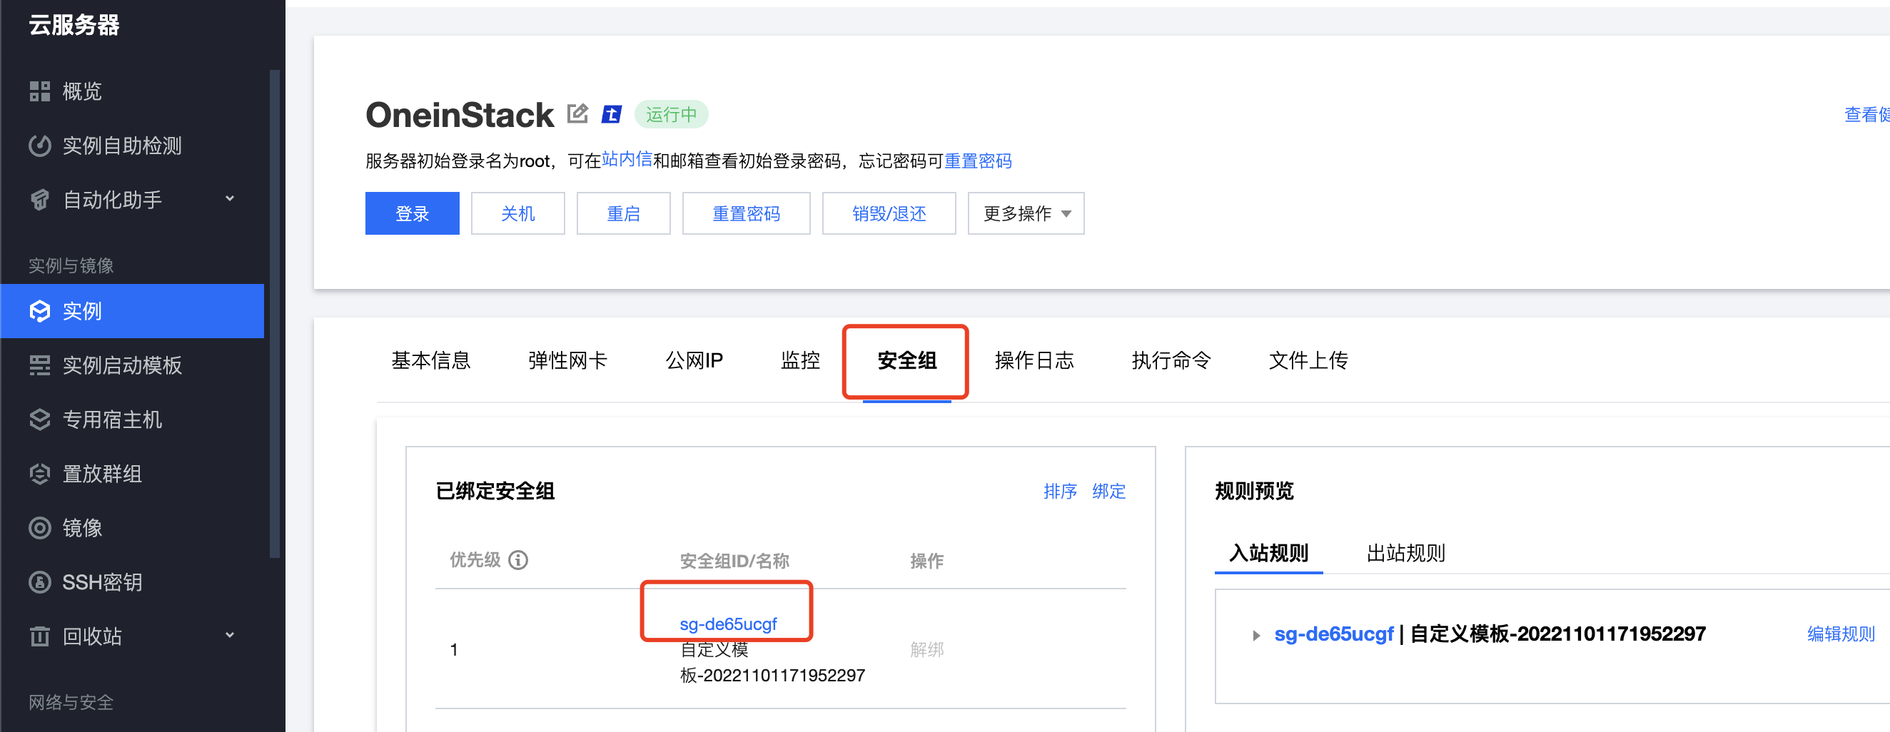1890x732 pixels.
Task: Switch to the 执行命令 tab
Action: [x=1172, y=360]
